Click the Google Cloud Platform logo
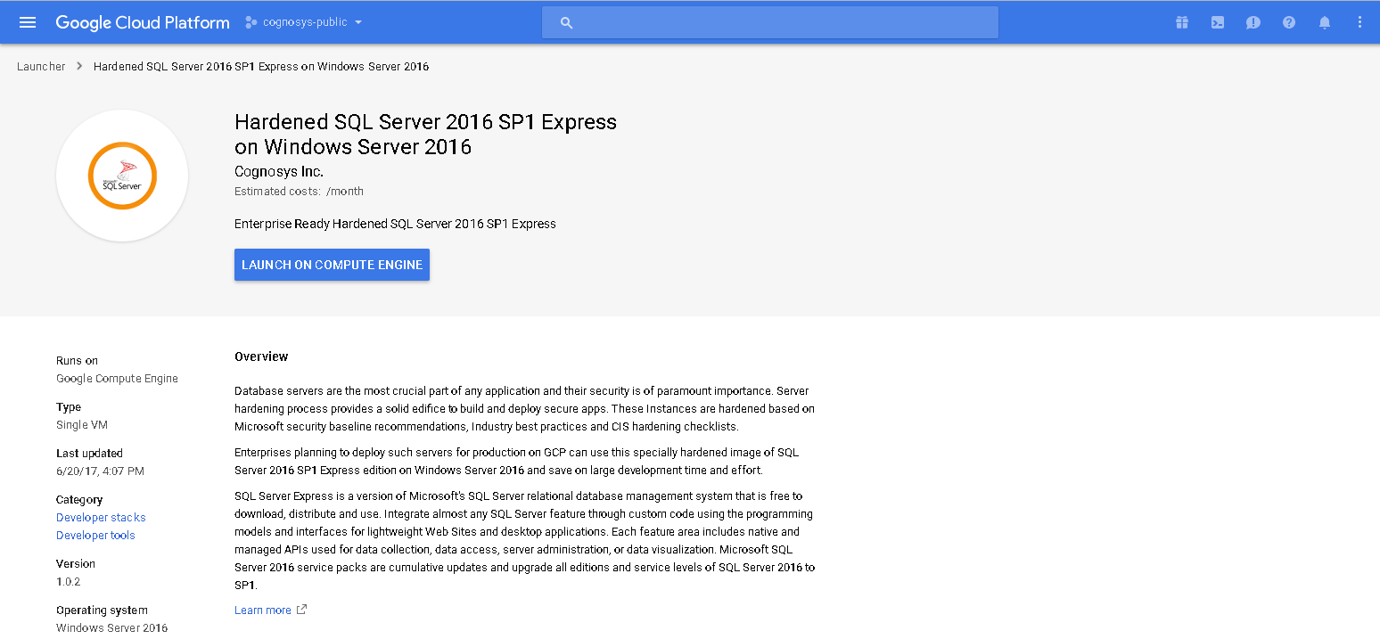 (x=143, y=22)
